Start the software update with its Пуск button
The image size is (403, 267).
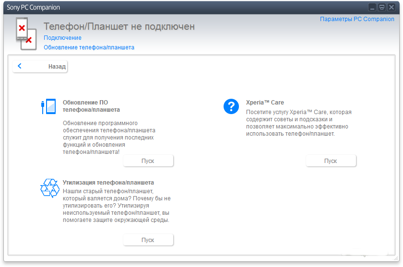pos(148,161)
